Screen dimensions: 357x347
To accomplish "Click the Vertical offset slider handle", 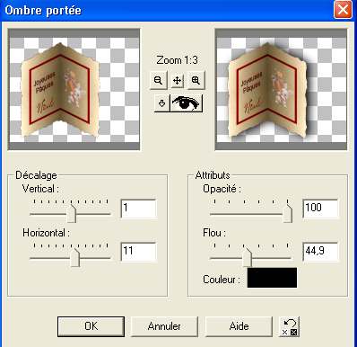I will click(x=71, y=214).
